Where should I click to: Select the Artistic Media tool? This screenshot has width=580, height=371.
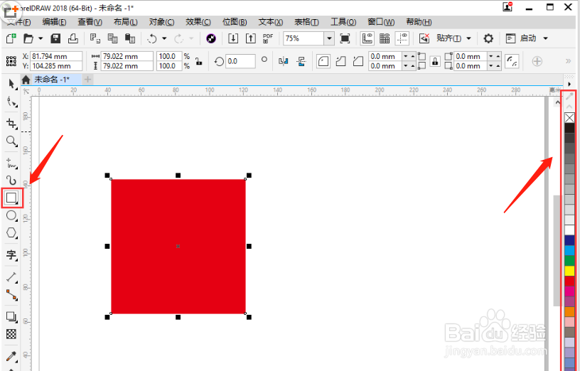[x=12, y=180]
